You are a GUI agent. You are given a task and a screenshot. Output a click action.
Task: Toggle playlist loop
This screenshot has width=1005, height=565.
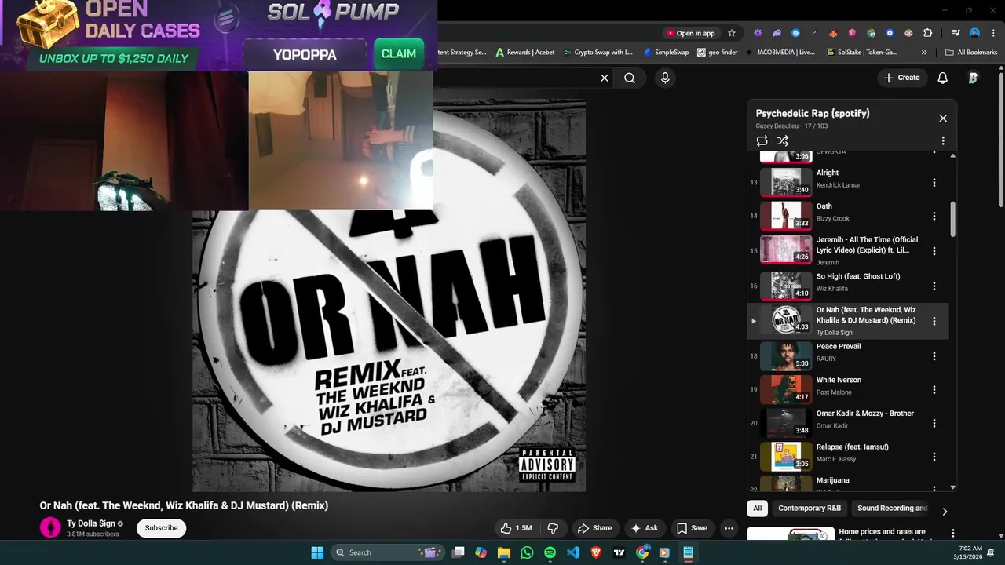click(x=762, y=141)
